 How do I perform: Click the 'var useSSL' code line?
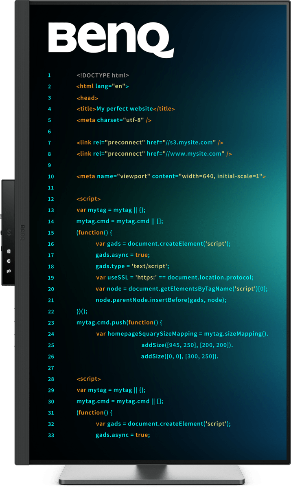[x=175, y=278]
